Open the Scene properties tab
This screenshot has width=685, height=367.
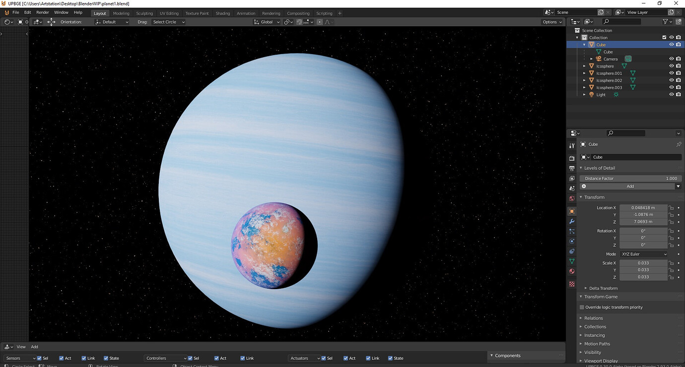point(572,188)
